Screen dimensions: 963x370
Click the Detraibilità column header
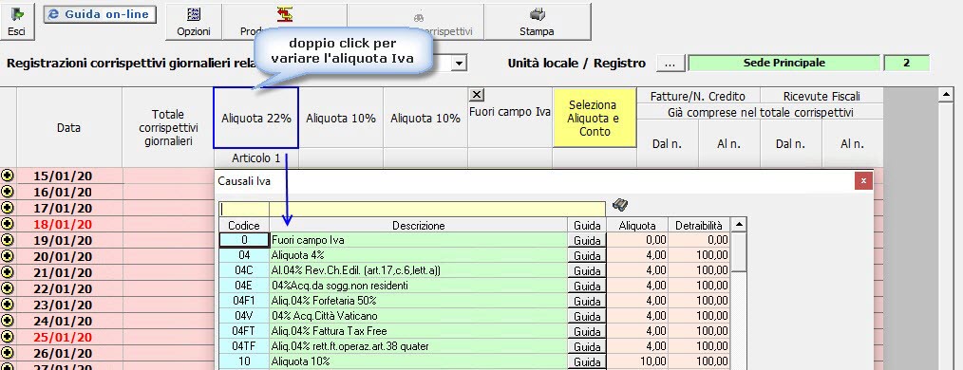pyautogui.click(x=700, y=225)
